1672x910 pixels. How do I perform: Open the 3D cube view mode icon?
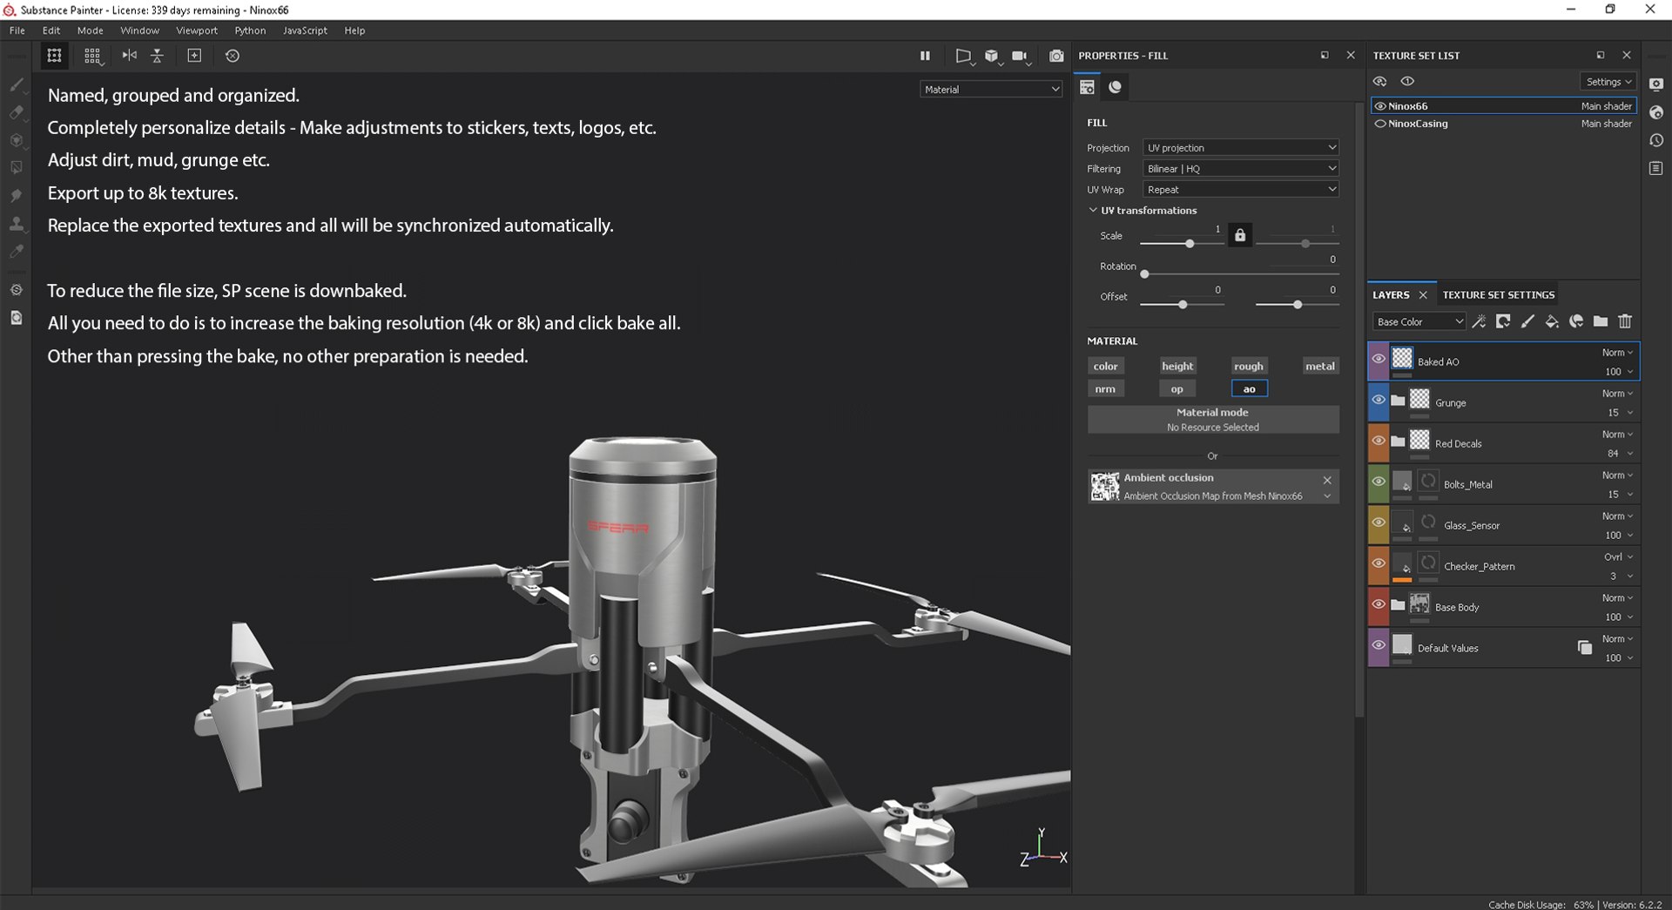coord(992,56)
